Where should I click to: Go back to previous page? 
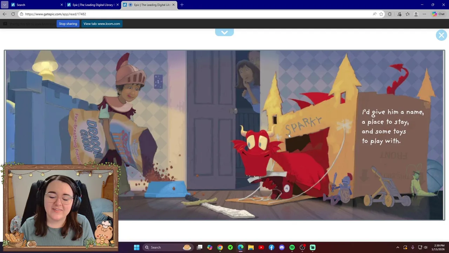4,14
